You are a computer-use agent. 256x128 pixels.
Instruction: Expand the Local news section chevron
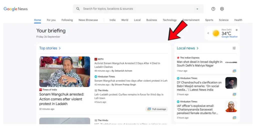197,48
